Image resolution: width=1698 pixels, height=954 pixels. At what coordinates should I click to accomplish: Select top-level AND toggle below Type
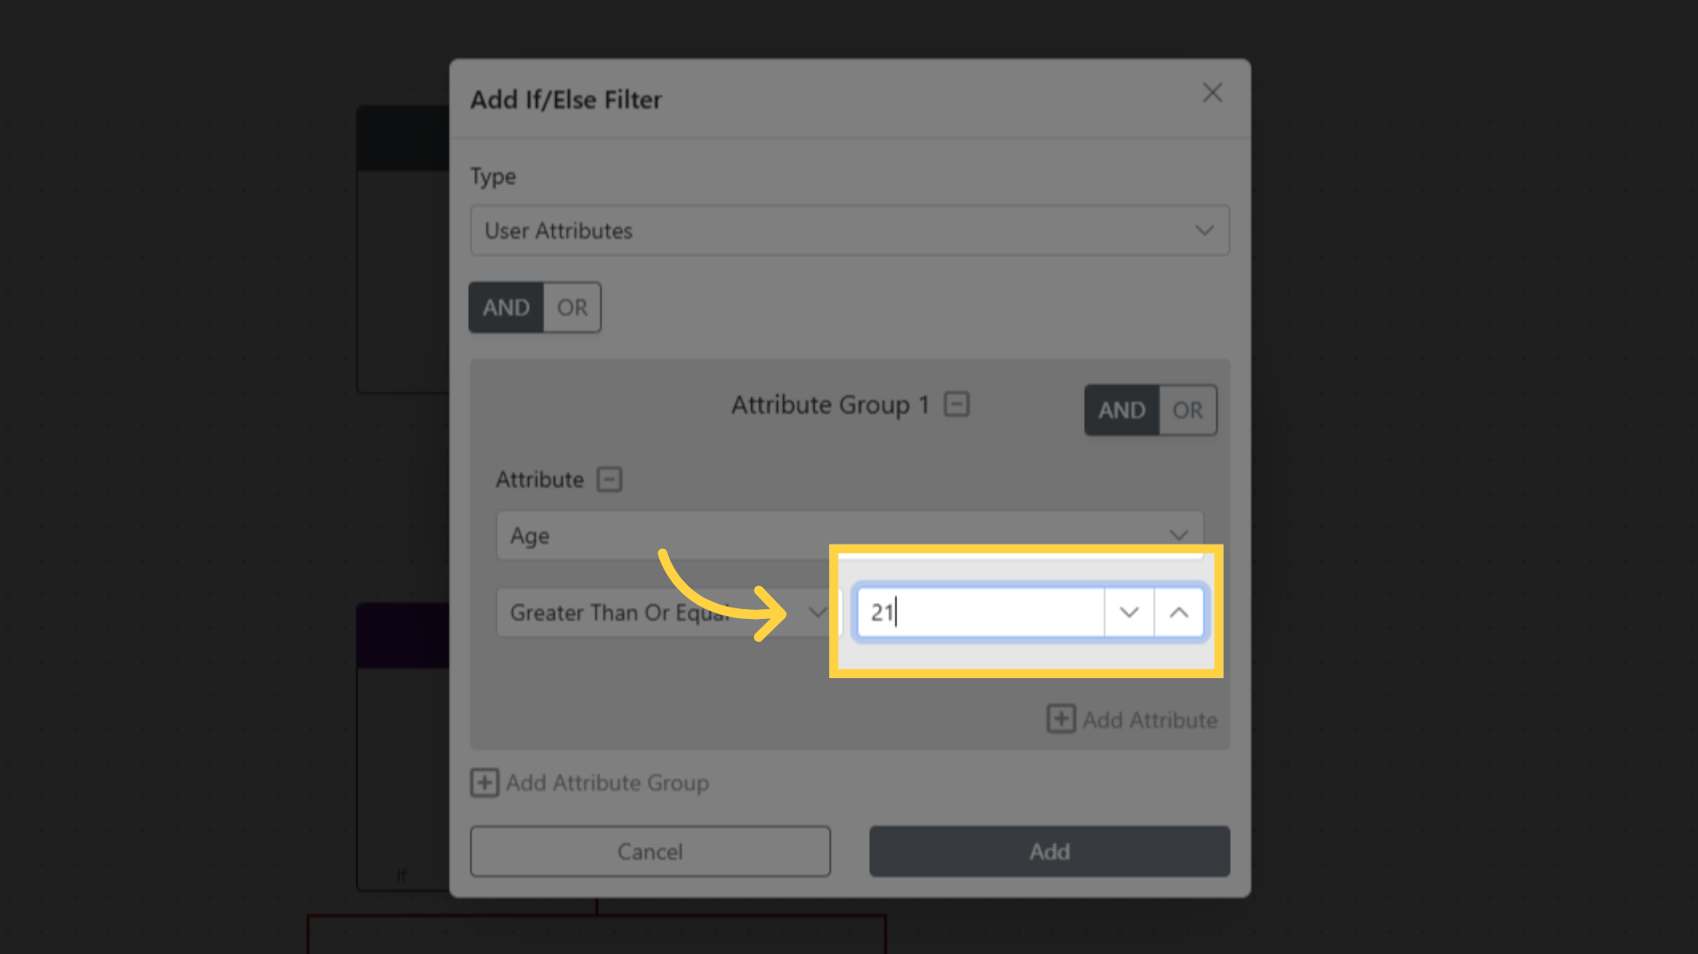[x=506, y=308]
